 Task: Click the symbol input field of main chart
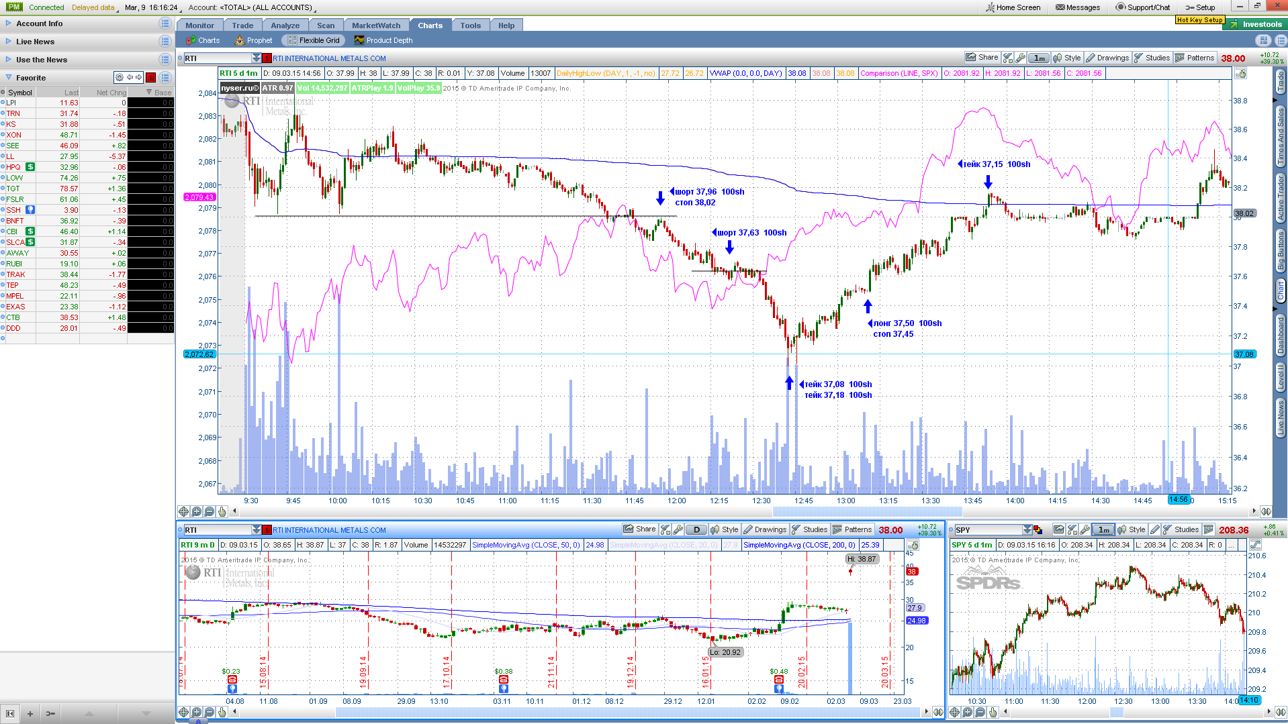point(217,58)
